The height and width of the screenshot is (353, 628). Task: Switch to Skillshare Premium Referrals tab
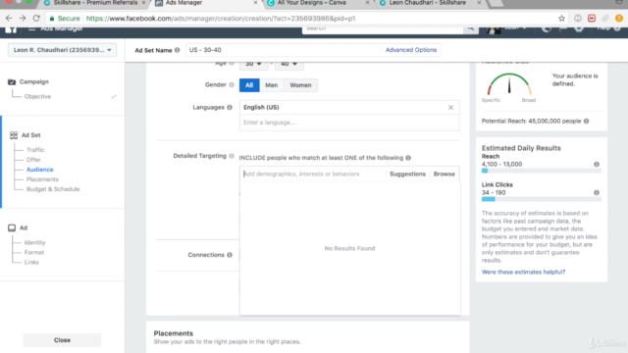coord(95,3)
